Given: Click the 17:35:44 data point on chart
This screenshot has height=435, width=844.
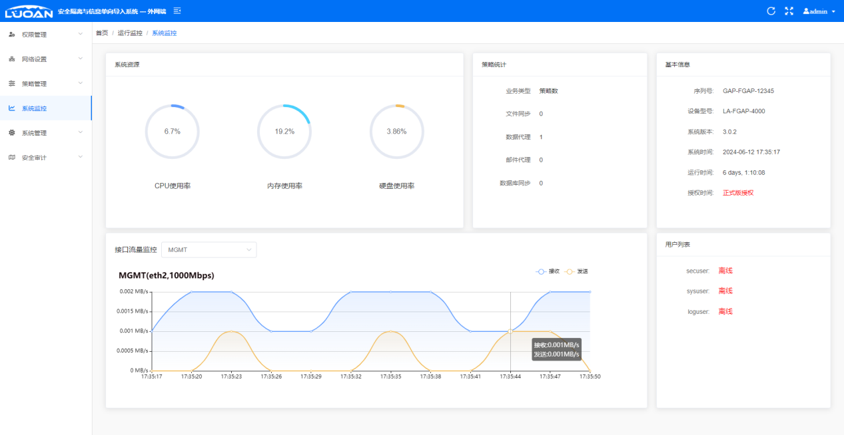Looking at the screenshot, I should pyautogui.click(x=510, y=331).
